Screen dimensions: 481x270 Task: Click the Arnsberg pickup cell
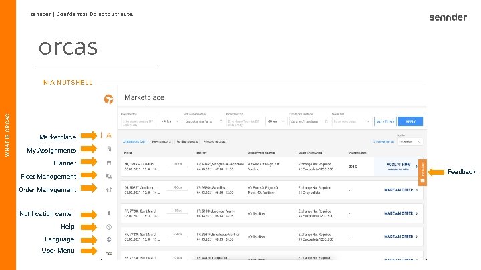tap(142, 190)
